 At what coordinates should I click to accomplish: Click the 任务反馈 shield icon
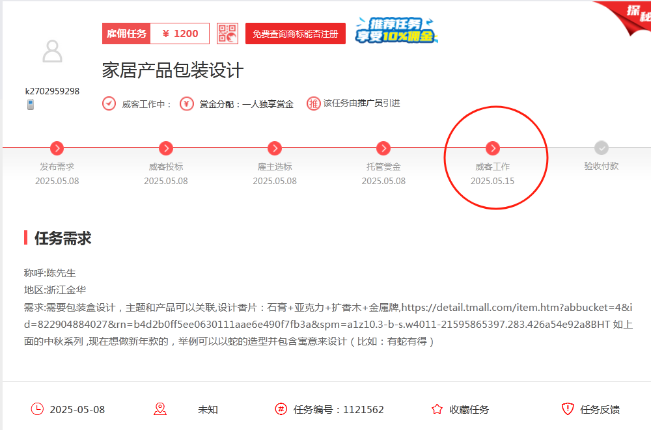(568, 409)
